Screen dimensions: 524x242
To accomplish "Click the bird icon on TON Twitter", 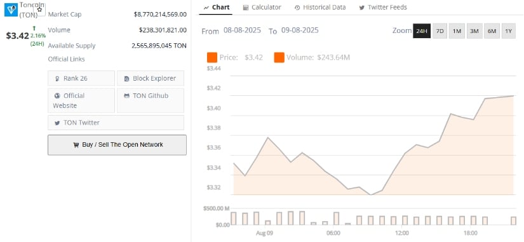I will point(57,123).
